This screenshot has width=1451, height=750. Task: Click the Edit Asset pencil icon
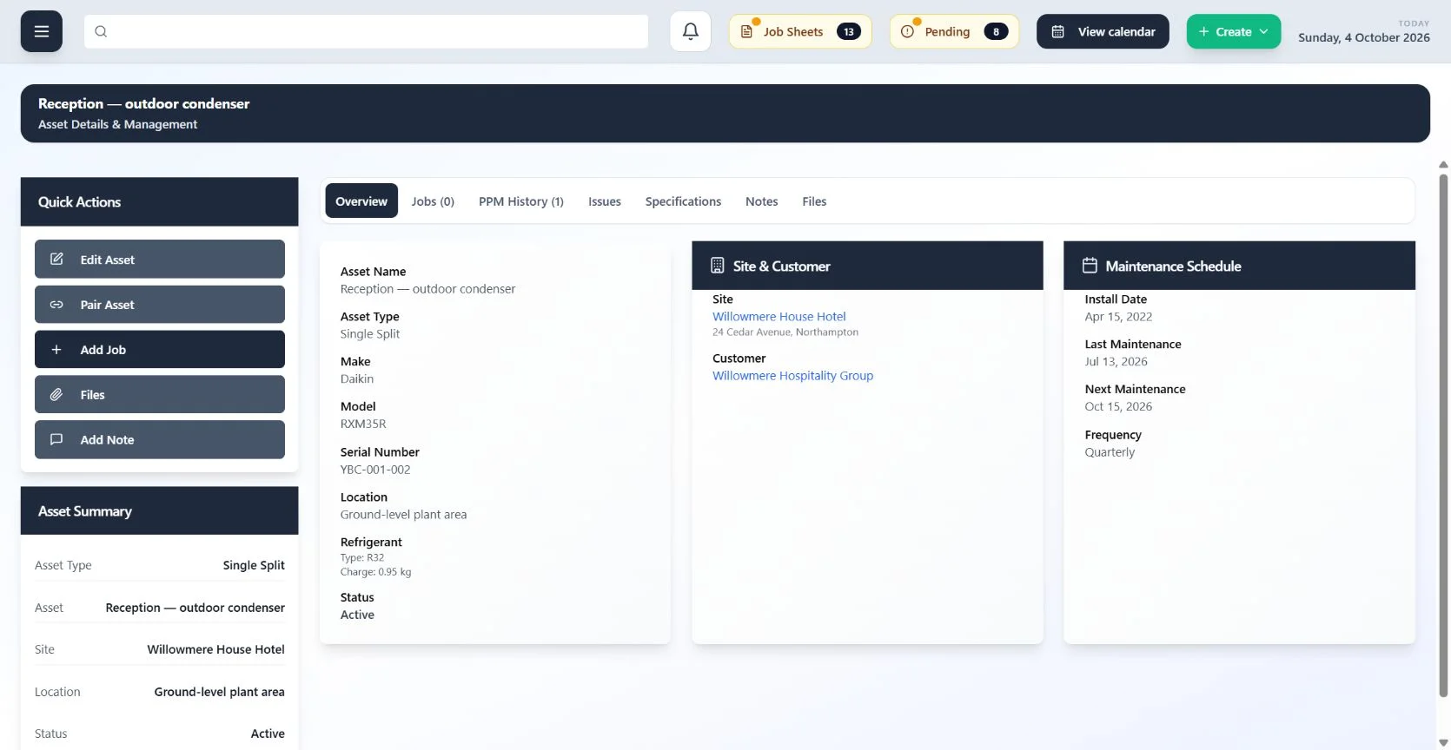point(56,259)
